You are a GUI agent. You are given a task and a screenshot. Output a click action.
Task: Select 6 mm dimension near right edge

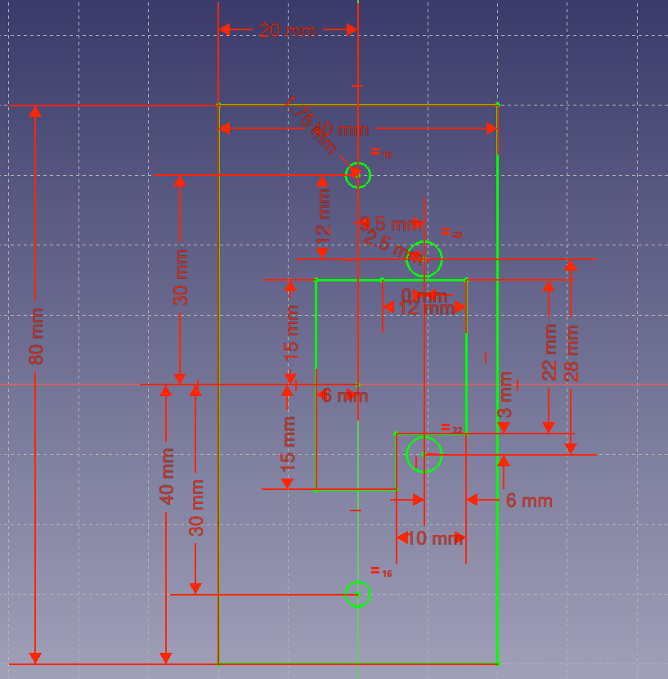[x=529, y=501]
